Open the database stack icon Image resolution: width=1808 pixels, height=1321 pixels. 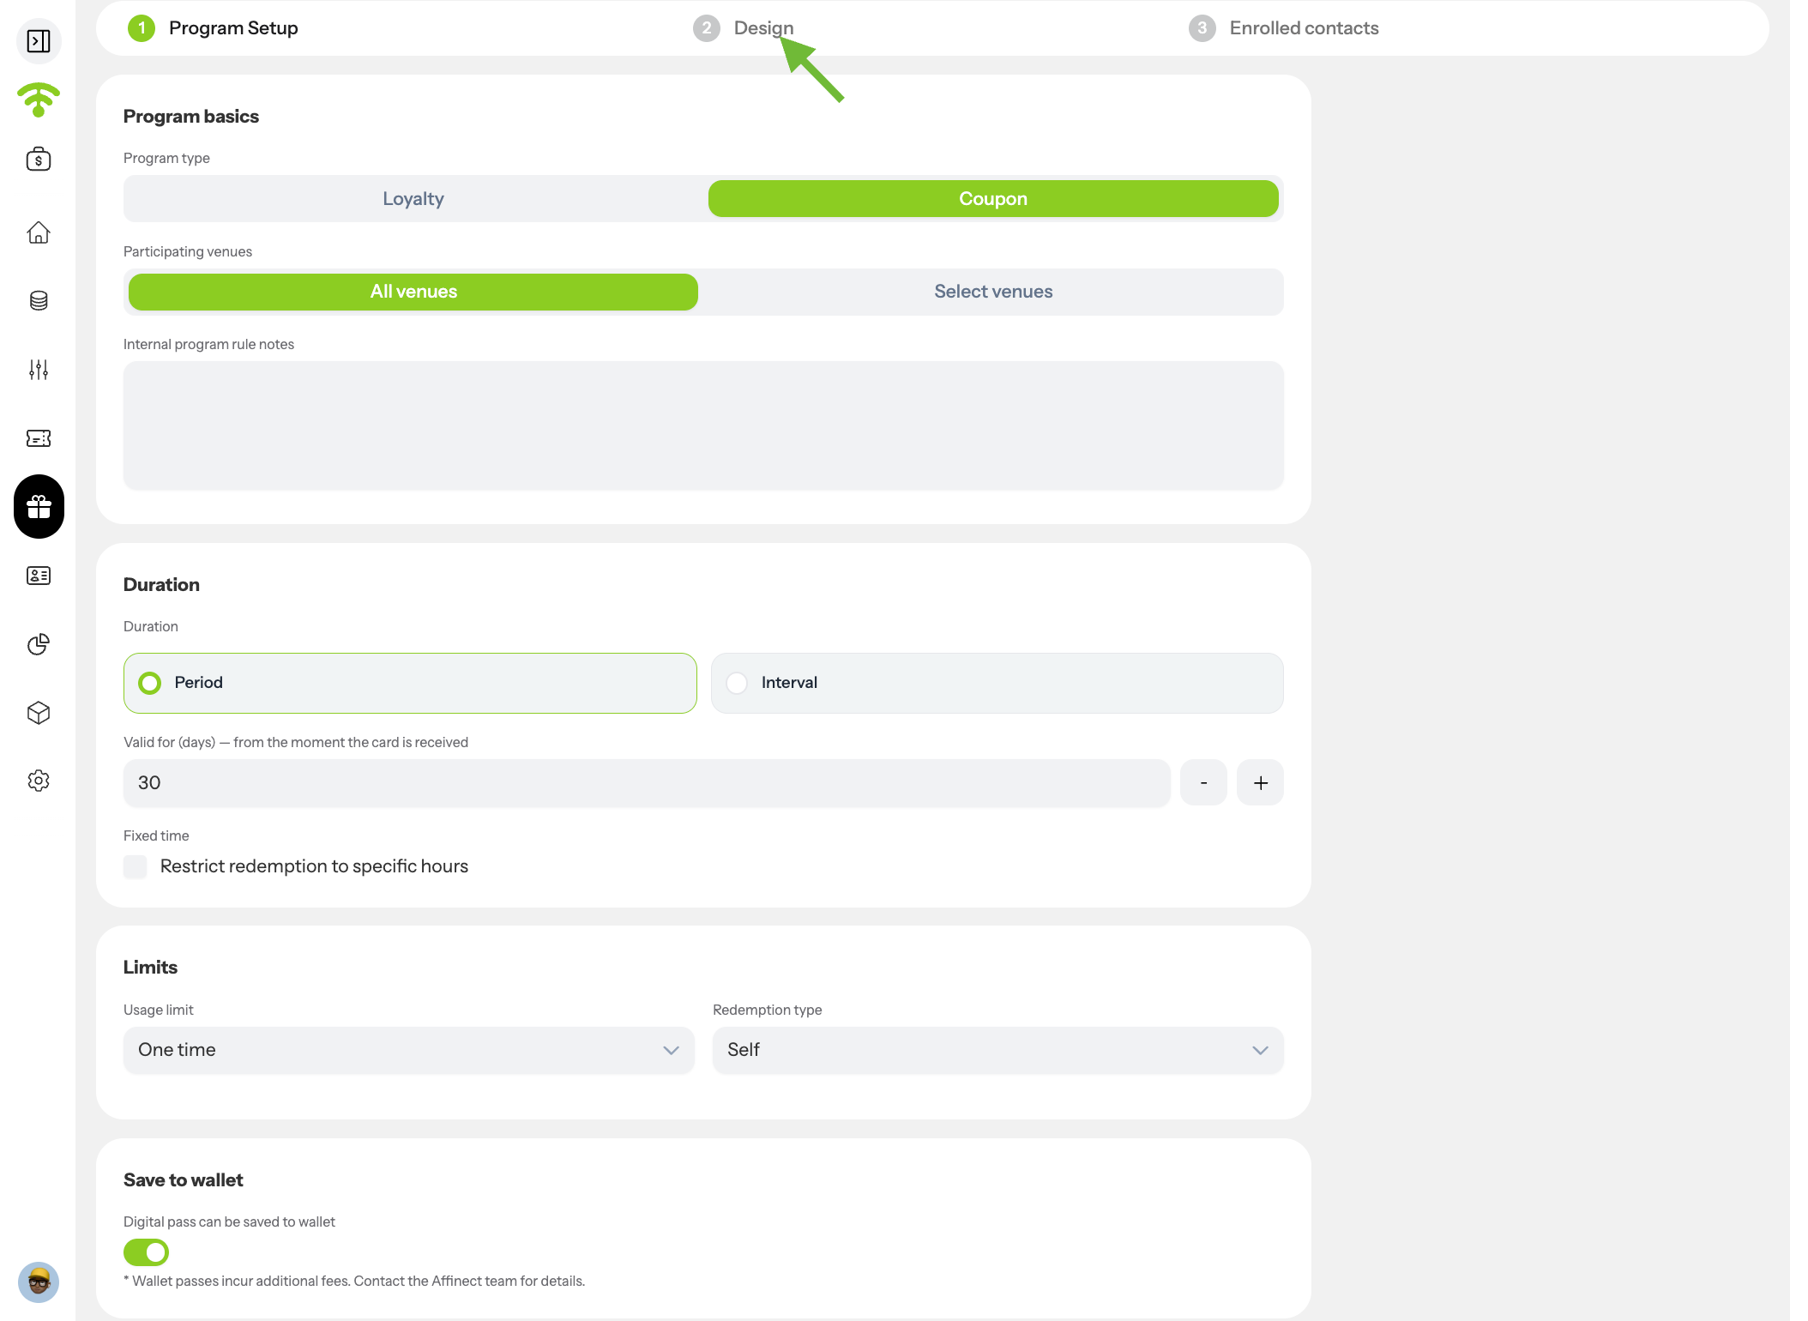click(39, 301)
